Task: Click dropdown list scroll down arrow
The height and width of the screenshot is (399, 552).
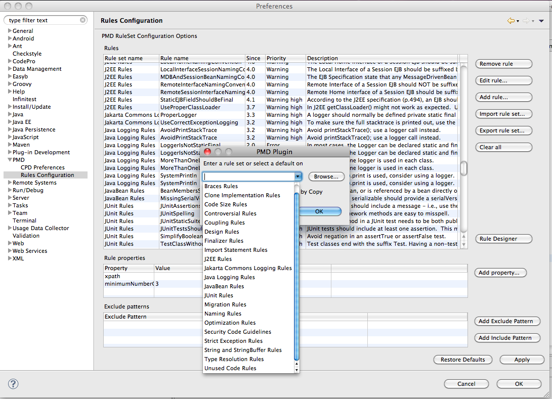Action: [297, 370]
